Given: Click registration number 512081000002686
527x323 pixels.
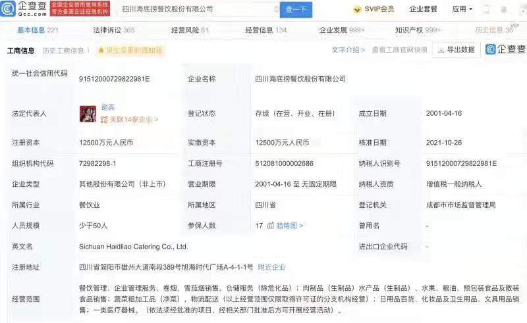Looking at the screenshot, I should [284, 164].
